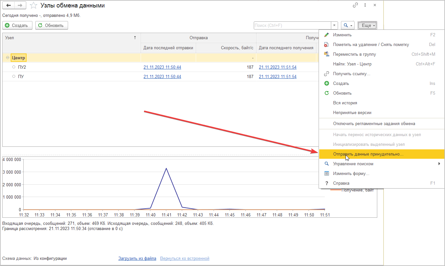The image size is (445, 266).
Task: Open the three-dot options menu in title bar
Action: (x=365, y=5)
